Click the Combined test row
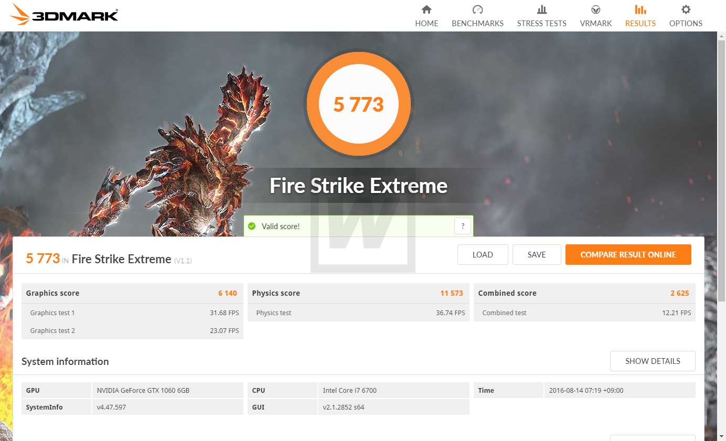 point(584,313)
